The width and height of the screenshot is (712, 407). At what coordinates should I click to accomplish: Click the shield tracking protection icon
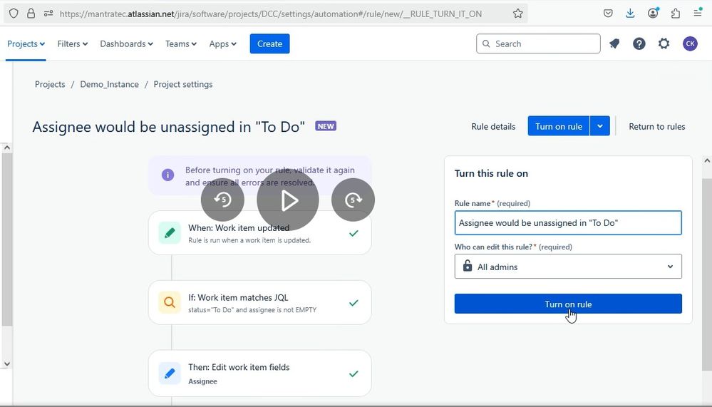point(14,14)
